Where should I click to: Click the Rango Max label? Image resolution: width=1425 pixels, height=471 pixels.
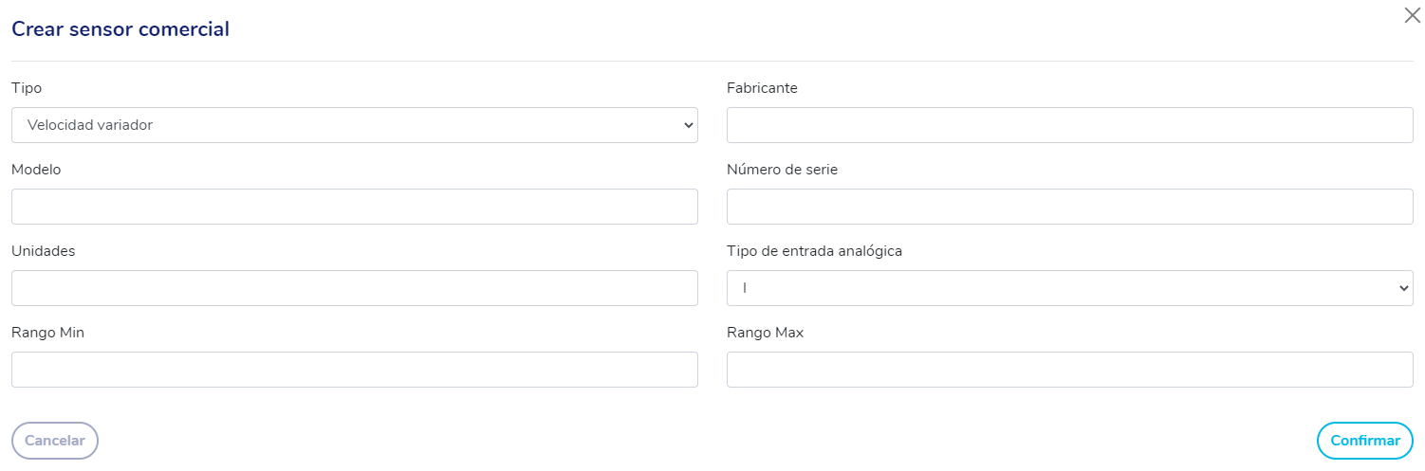(x=765, y=333)
